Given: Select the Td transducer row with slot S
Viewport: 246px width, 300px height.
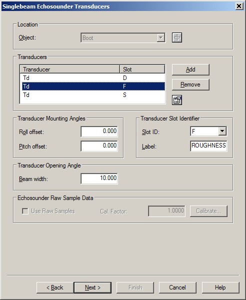Looking at the screenshot, I should [x=93, y=95].
